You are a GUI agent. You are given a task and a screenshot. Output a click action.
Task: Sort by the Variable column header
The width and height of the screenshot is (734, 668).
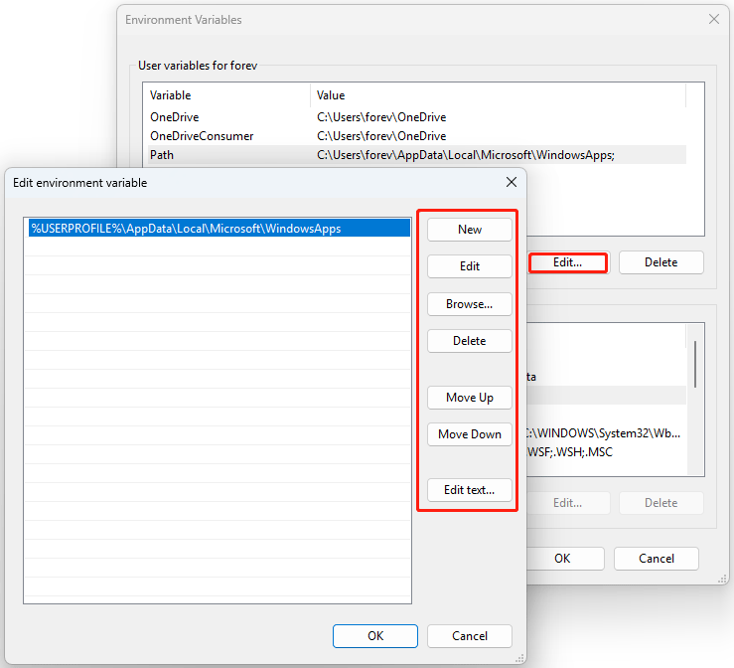tap(226, 95)
